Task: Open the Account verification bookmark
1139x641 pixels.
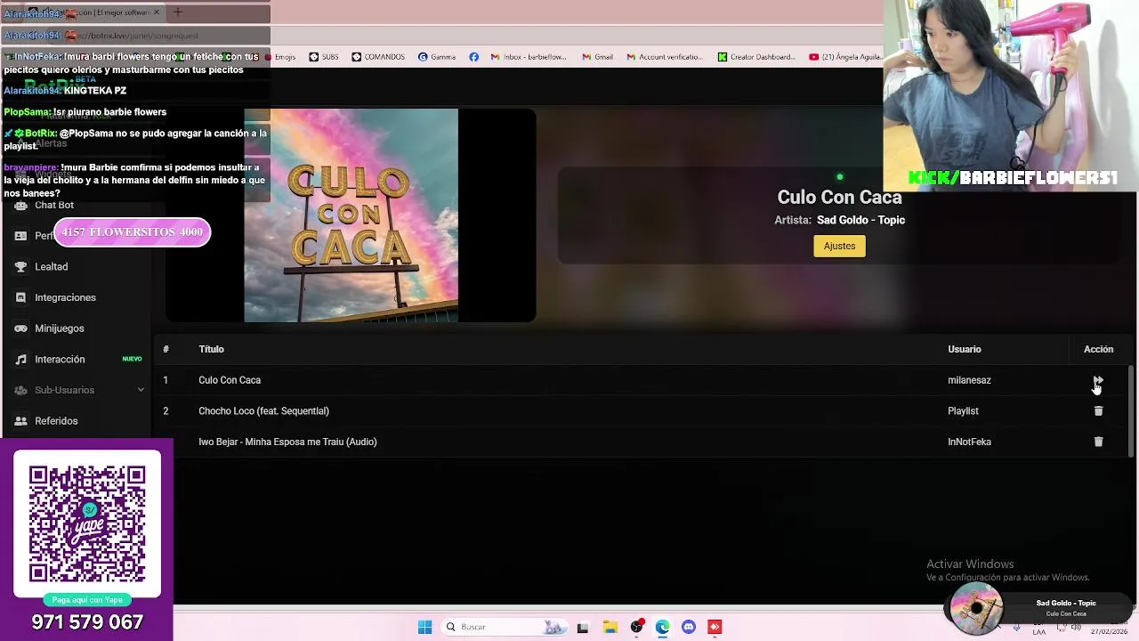Action: [x=664, y=57]
